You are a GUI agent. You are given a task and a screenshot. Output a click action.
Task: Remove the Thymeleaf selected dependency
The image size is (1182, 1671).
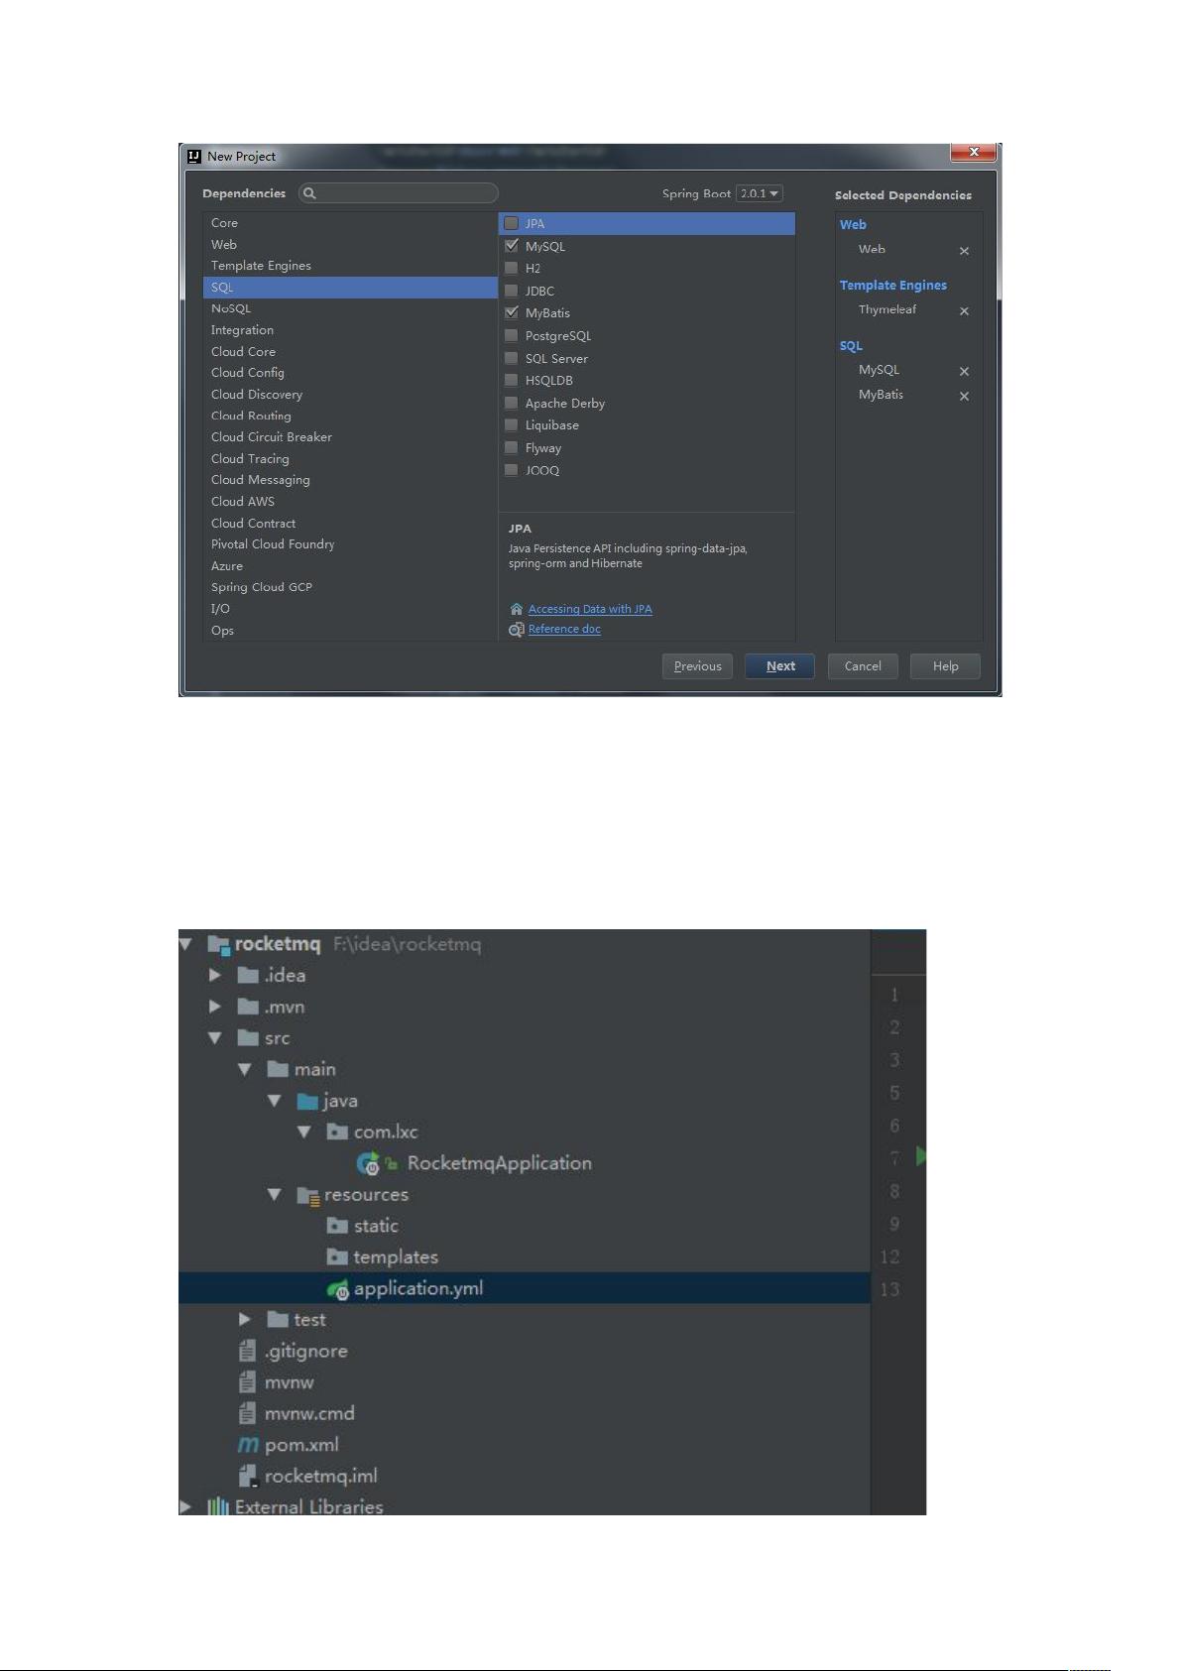click(964, 311)
